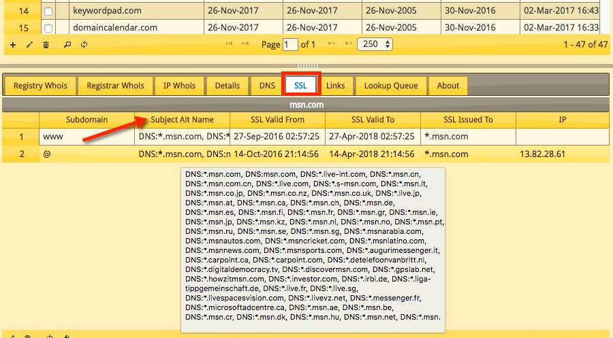
Task: Go to first page arrow icon
Action: (229, 44)
